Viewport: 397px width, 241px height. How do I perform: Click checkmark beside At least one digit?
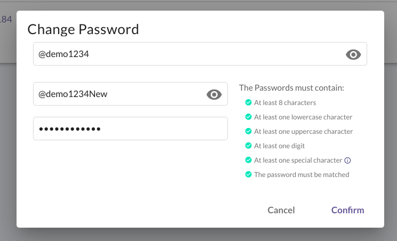(248, 146)
